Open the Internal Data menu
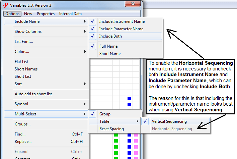 70,14
